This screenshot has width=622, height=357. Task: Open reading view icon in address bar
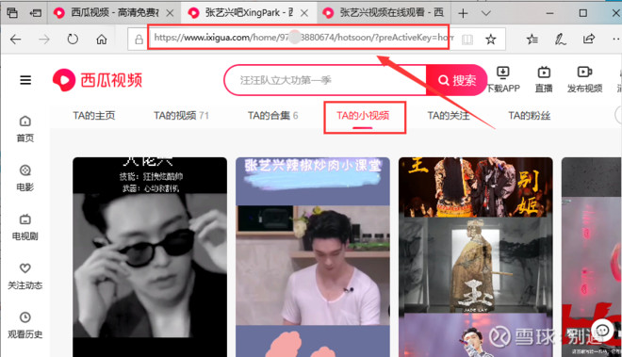coord(467,40)
